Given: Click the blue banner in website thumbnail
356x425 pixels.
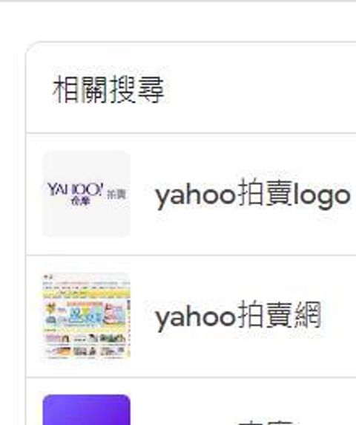Looking at the screenshot, I should point(85,315).
